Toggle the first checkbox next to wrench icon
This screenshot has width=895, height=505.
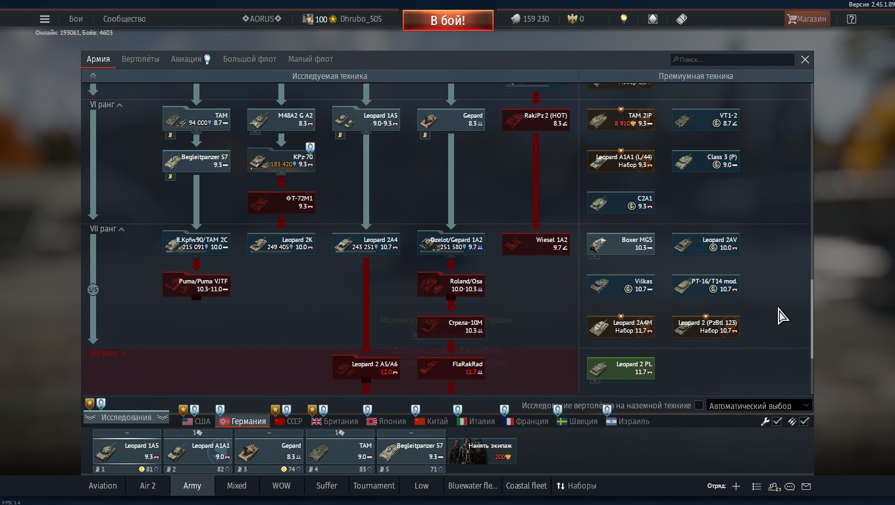coord(777,421)
